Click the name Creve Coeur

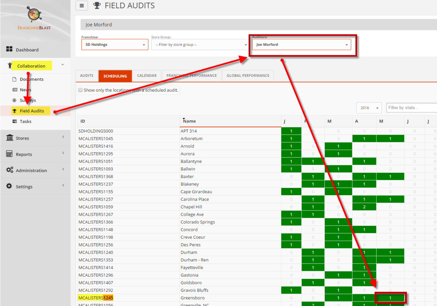point(193,237)
